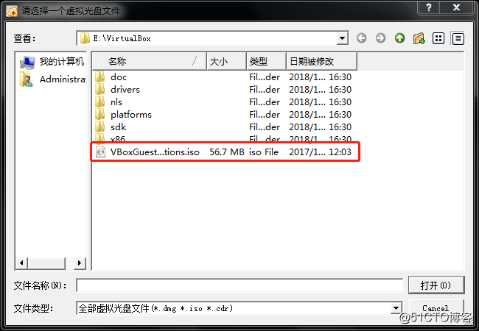Screen dimensions: 479x331
Task: Open the E:\VirtualBox path dropdown
Action: (x=343, y=38)
